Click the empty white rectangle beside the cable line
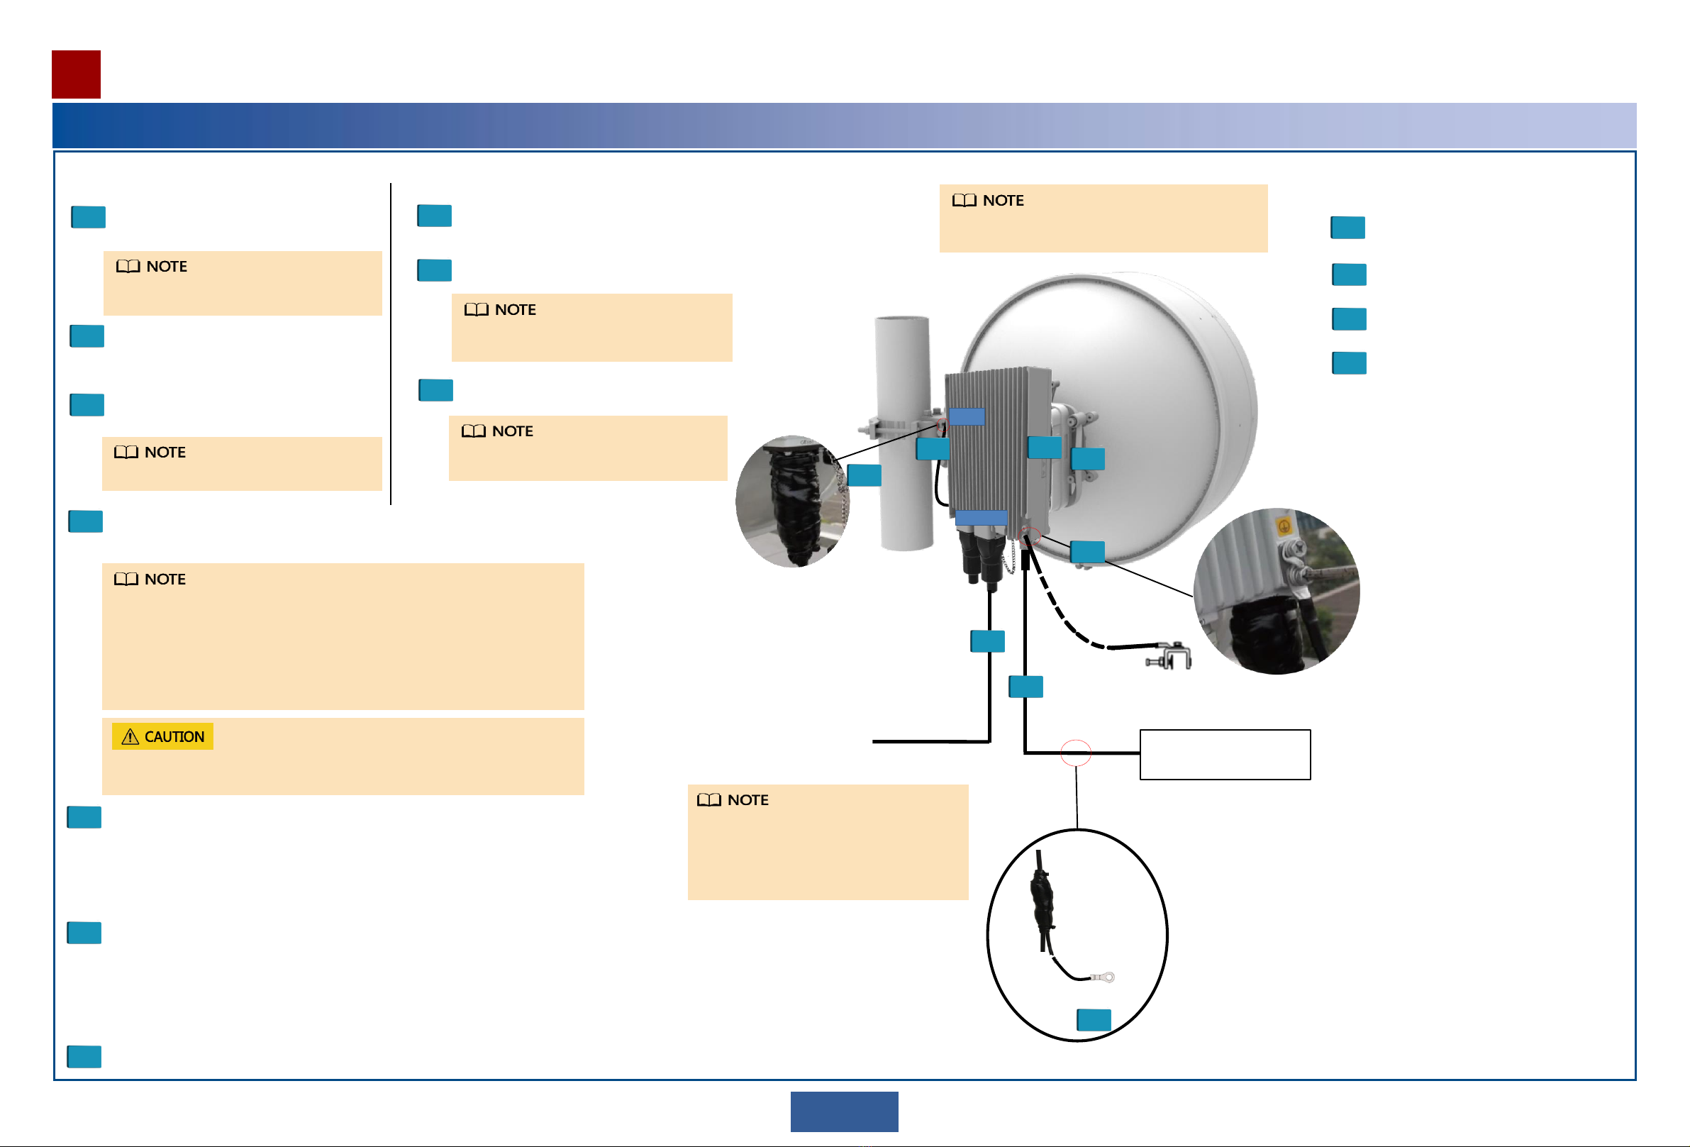 1225,755
